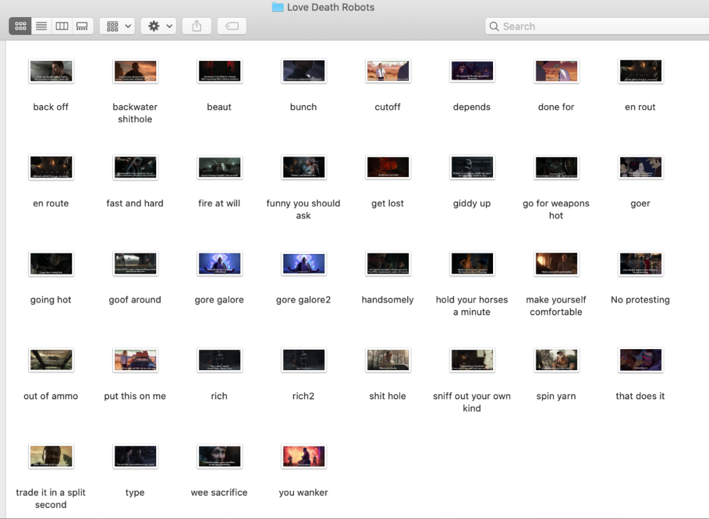
Task: Select the 'going hot' thumbnail
Action: pyautogui.click(x=51, y=264)
